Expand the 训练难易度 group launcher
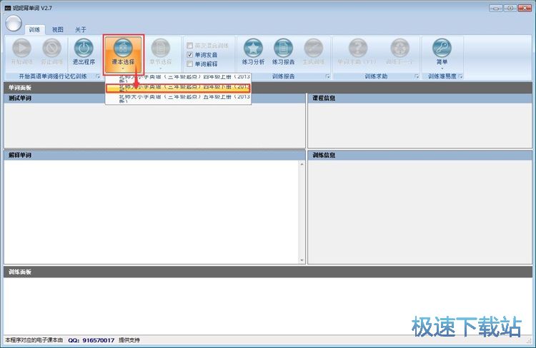 tap(460, 76)
